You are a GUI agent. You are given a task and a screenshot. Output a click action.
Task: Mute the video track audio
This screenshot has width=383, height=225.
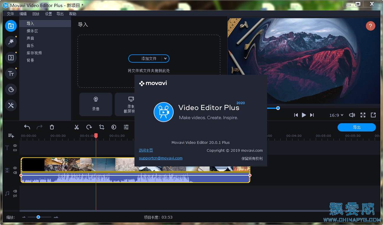click(x=15, y=173)
